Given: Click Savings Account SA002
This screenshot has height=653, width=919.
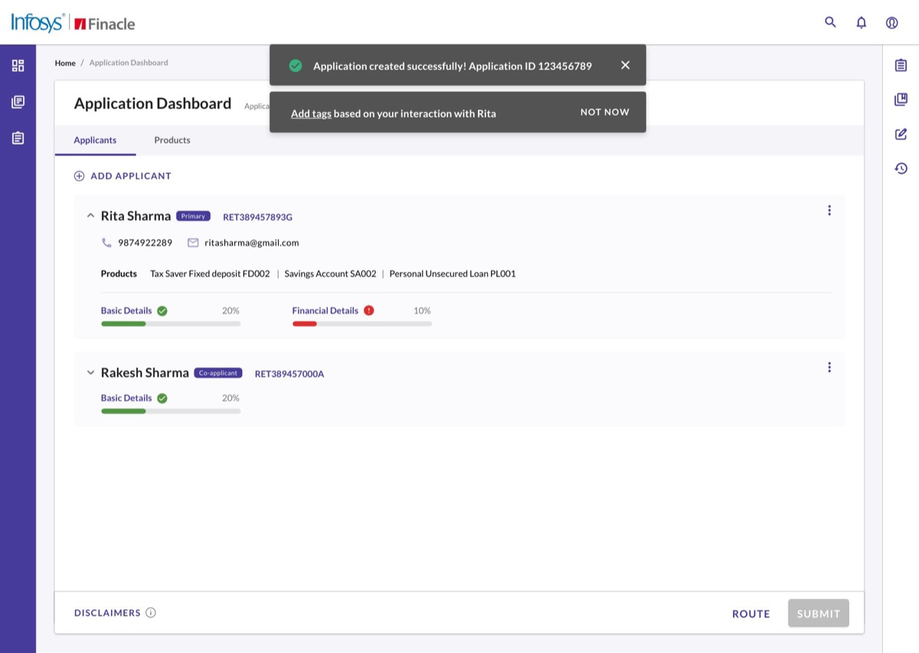Looking at the screenshot, I should pyautogui.click(x=331, y=273).
